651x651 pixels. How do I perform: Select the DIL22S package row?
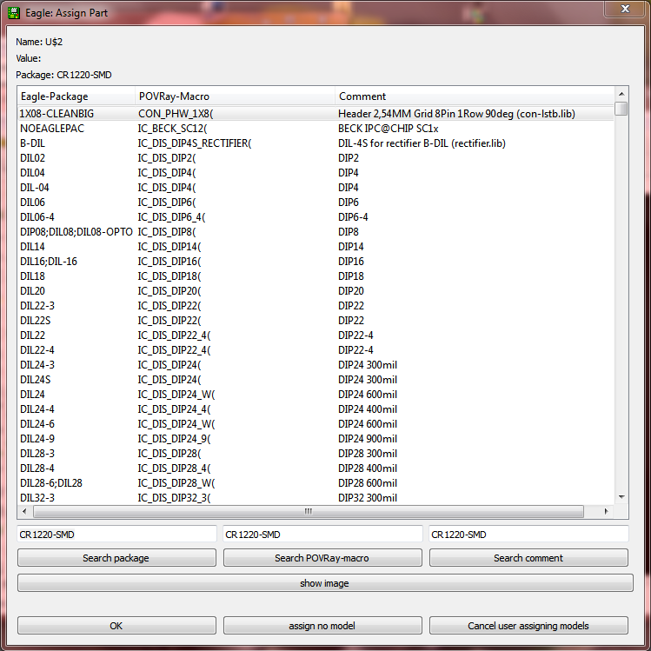(316, 321)
